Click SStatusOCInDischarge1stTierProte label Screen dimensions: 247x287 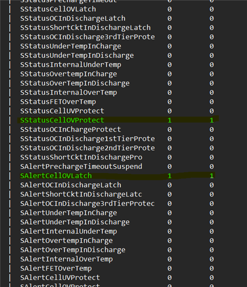[88, 138]
